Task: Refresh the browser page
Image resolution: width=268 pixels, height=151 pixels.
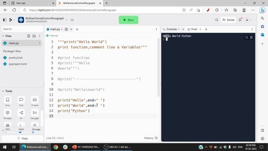Action: 14,10
